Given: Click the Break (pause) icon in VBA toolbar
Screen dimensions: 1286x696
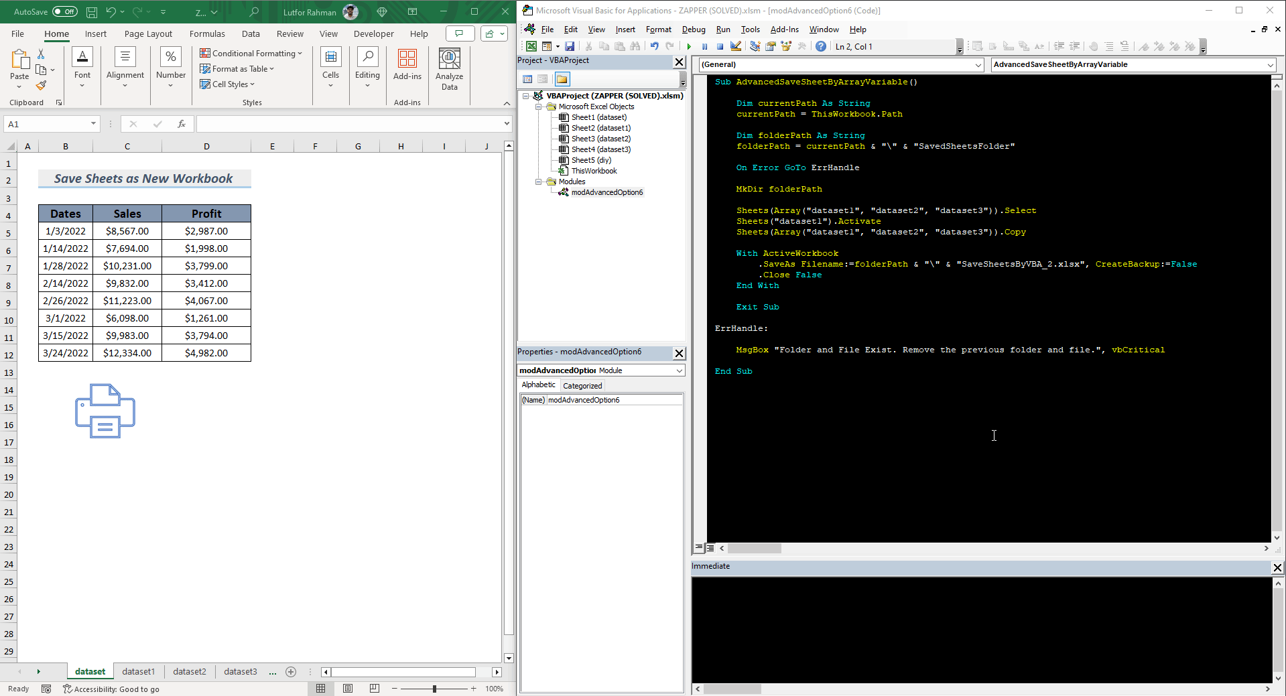Looking at the screenshot, I should coord(704,46).
